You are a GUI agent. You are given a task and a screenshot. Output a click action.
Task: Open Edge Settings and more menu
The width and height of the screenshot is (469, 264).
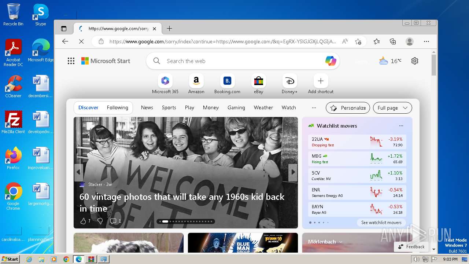tap(426, 41)
